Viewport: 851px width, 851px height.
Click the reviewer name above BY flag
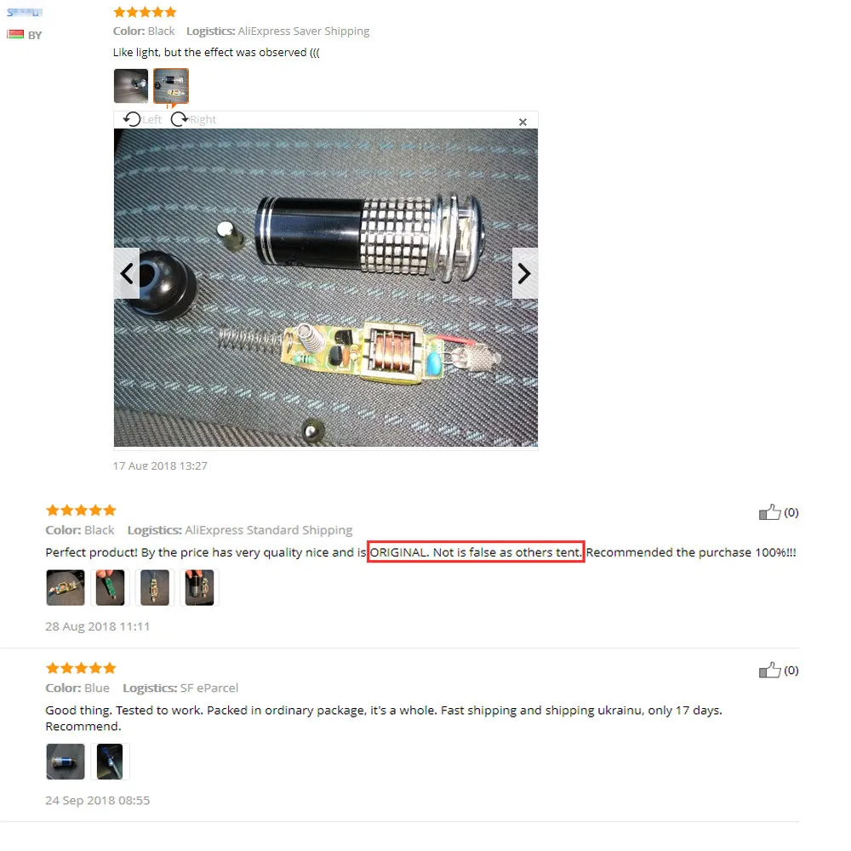(25, 12)
